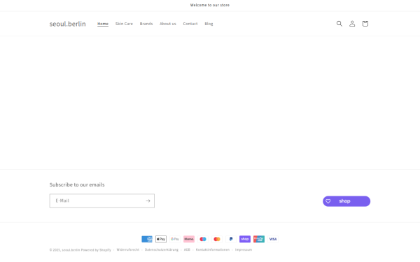Open the Contact menu item

(190, 24)
